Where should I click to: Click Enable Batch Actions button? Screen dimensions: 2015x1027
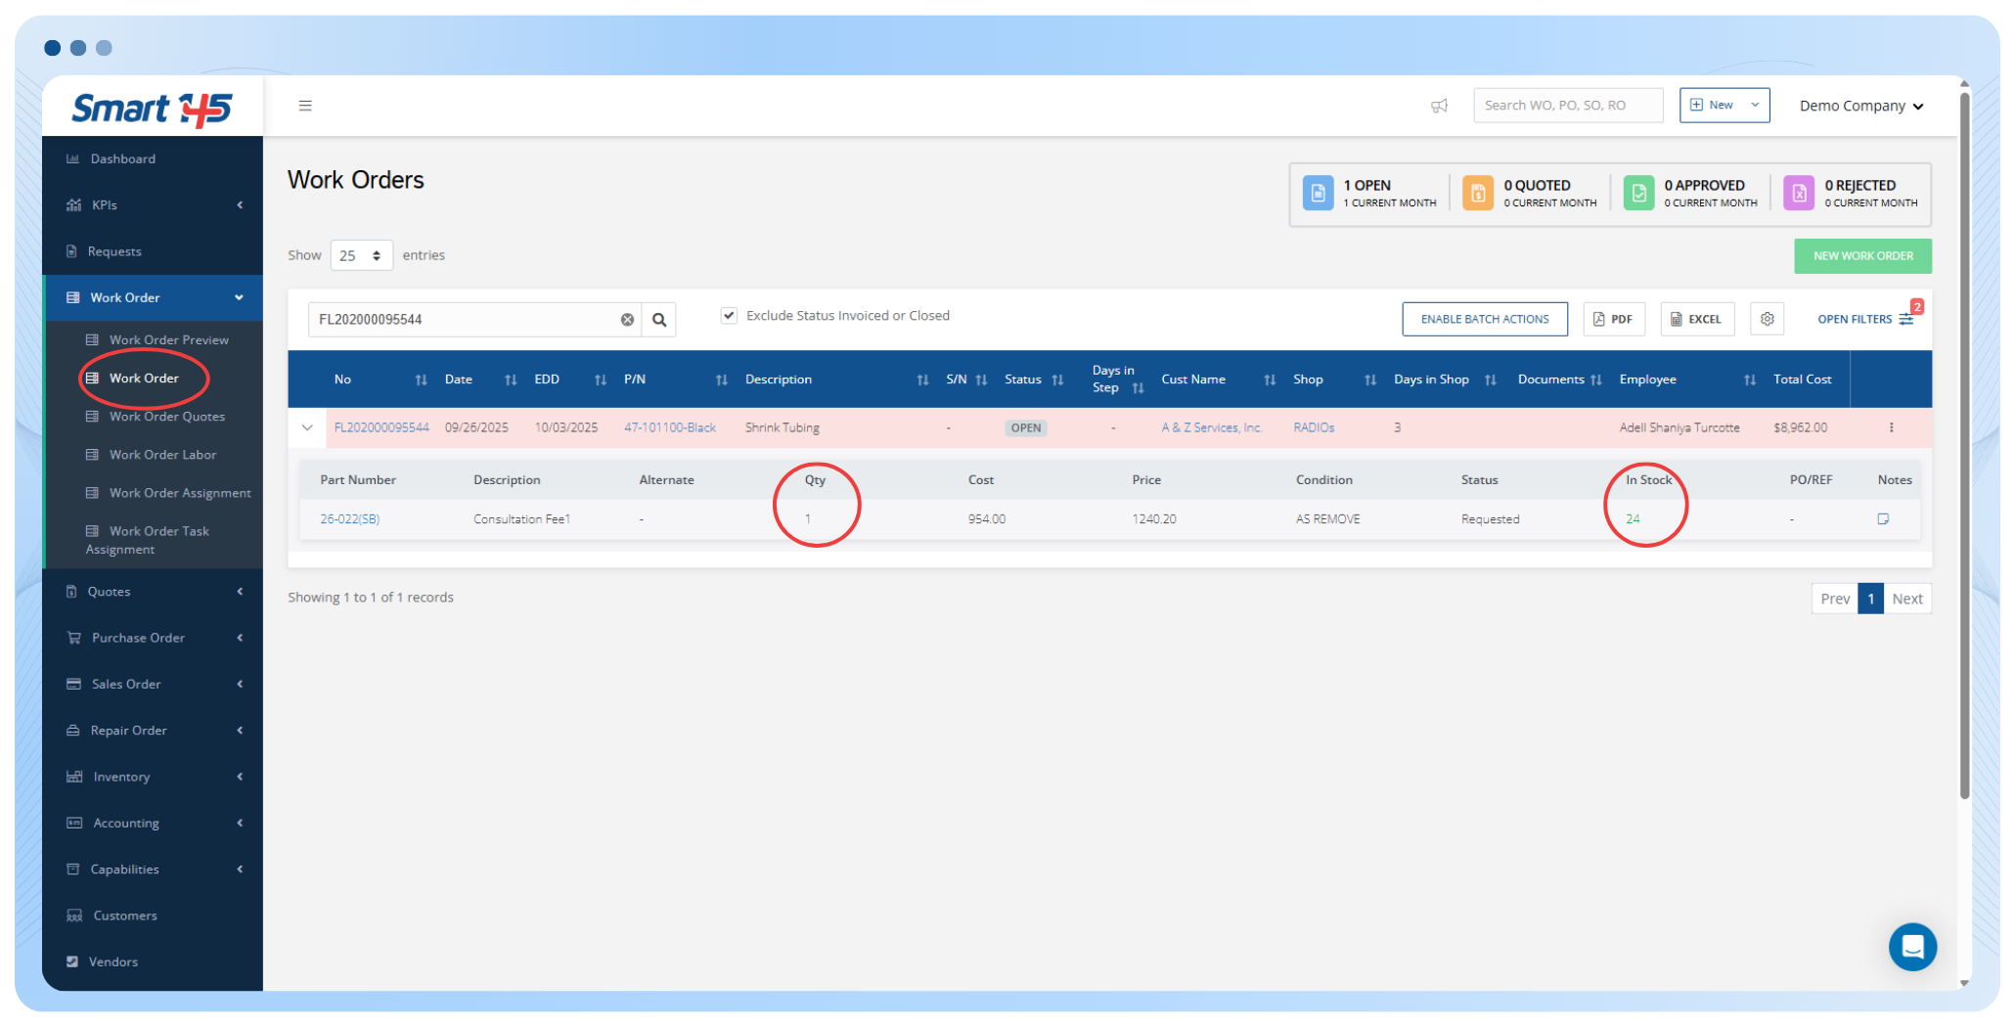1484,319
